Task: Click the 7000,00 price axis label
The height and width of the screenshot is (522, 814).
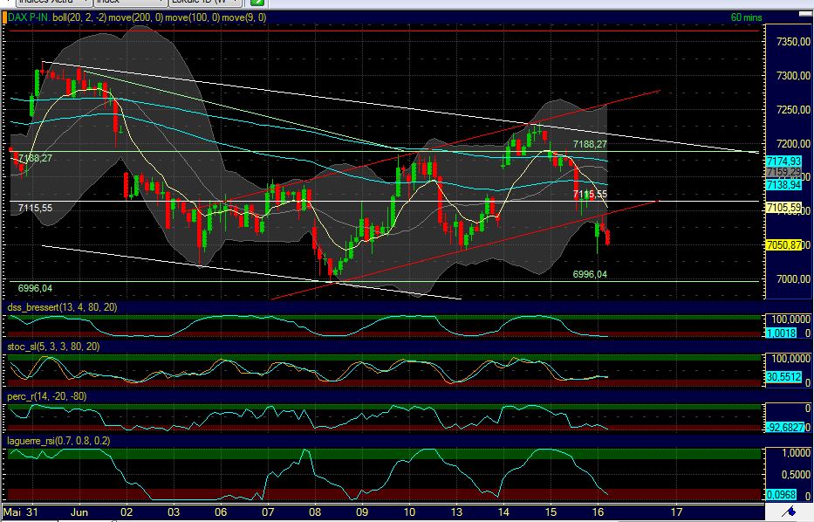Action: 793,279
